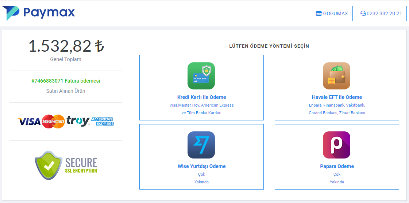
Task: Click the Genel Toplam label
Action: [66, 59]
